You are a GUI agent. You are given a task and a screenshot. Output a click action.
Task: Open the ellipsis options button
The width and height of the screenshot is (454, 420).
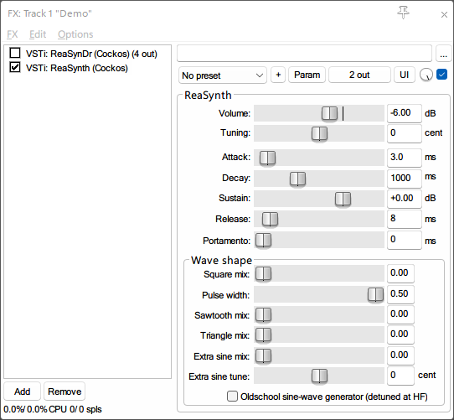(443, 54)
